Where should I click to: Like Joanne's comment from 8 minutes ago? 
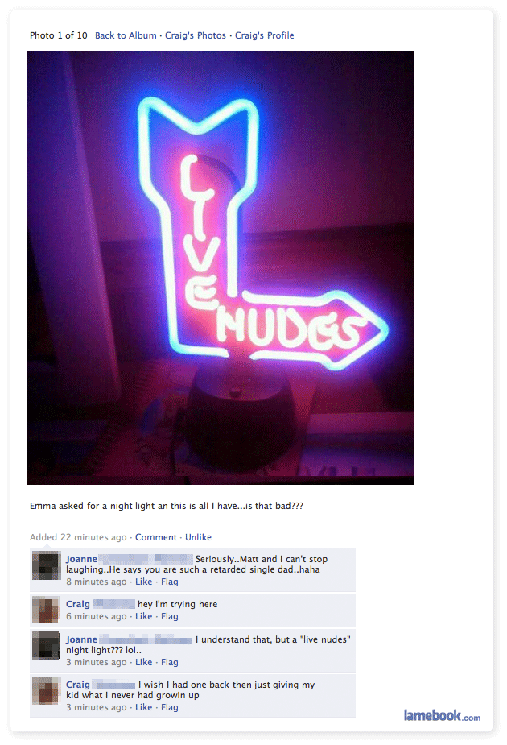click(144, 582)
